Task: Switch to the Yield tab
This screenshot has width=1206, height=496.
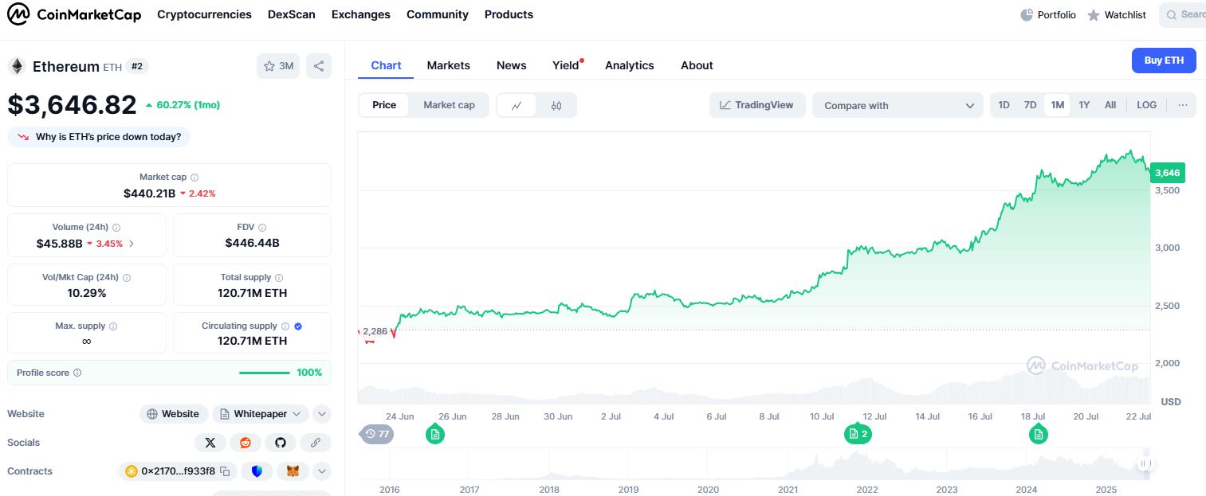Action: point(566,65)
